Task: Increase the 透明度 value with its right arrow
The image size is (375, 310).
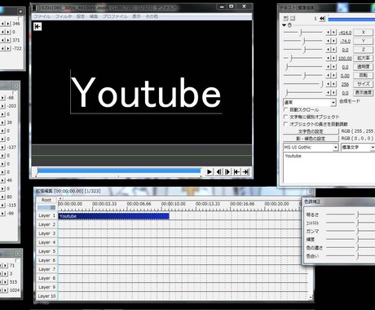Action: pyautogui.click(x=334, y=67)
